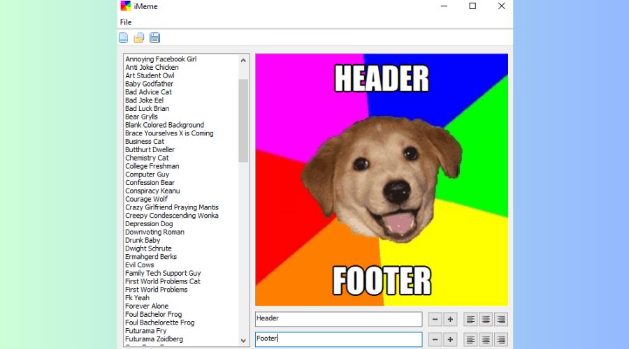629x349 pixels.
Task: Select Butthurt Dweller template
Action: click(150, 149)
